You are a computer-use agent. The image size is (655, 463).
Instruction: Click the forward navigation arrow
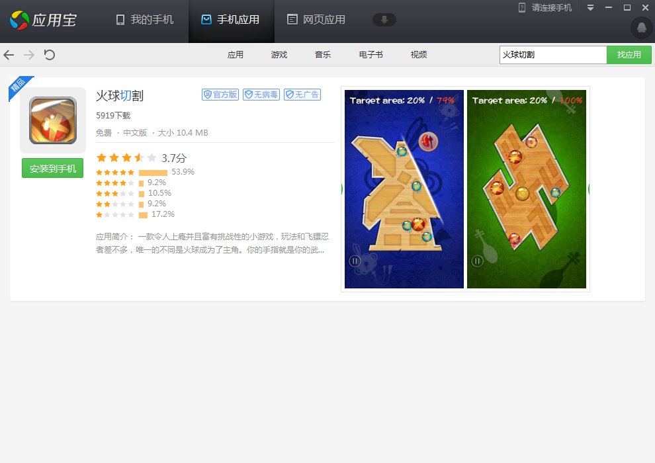point(29,55)
